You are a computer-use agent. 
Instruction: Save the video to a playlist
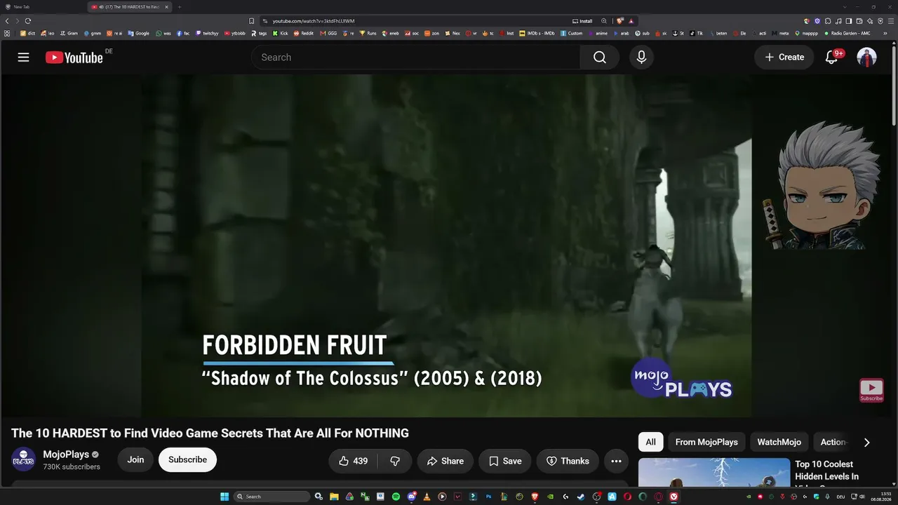click(x=505, y=461)
